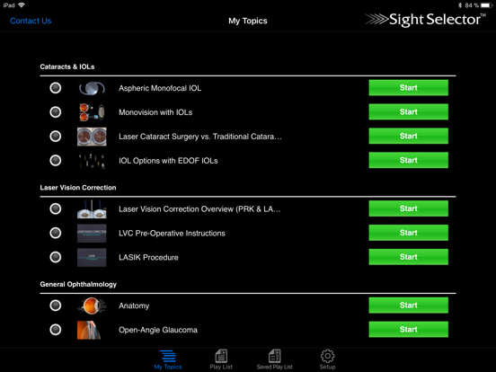Start Laser Vision Correction Overview topic
This screenshot has width=496, height=372.
408,208
